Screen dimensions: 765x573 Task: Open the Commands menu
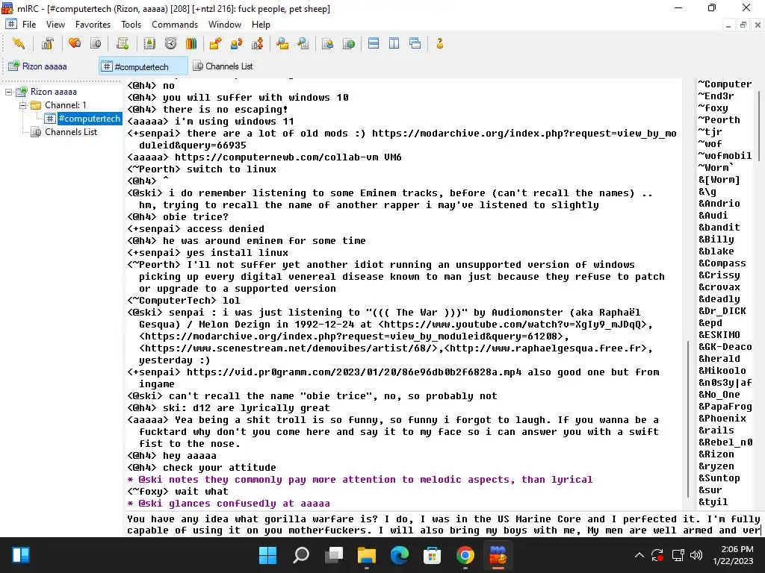point(175,25)
